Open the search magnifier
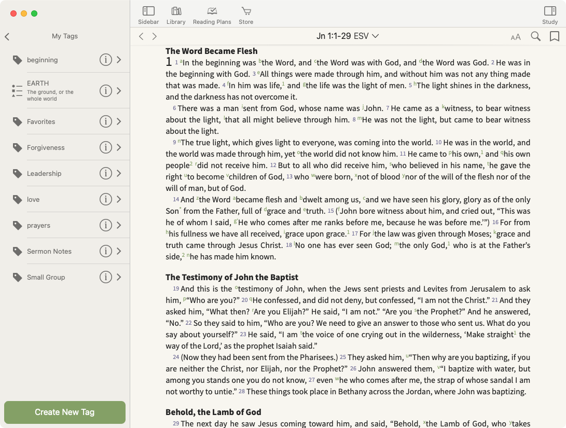 pyautogui.click(x=536, y=36)
